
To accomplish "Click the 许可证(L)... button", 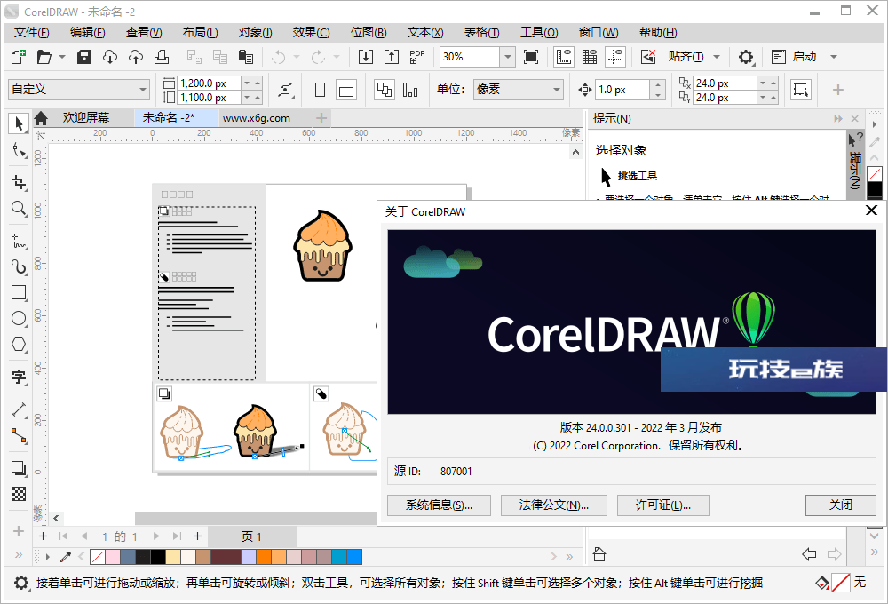I will tap(663, 505).
